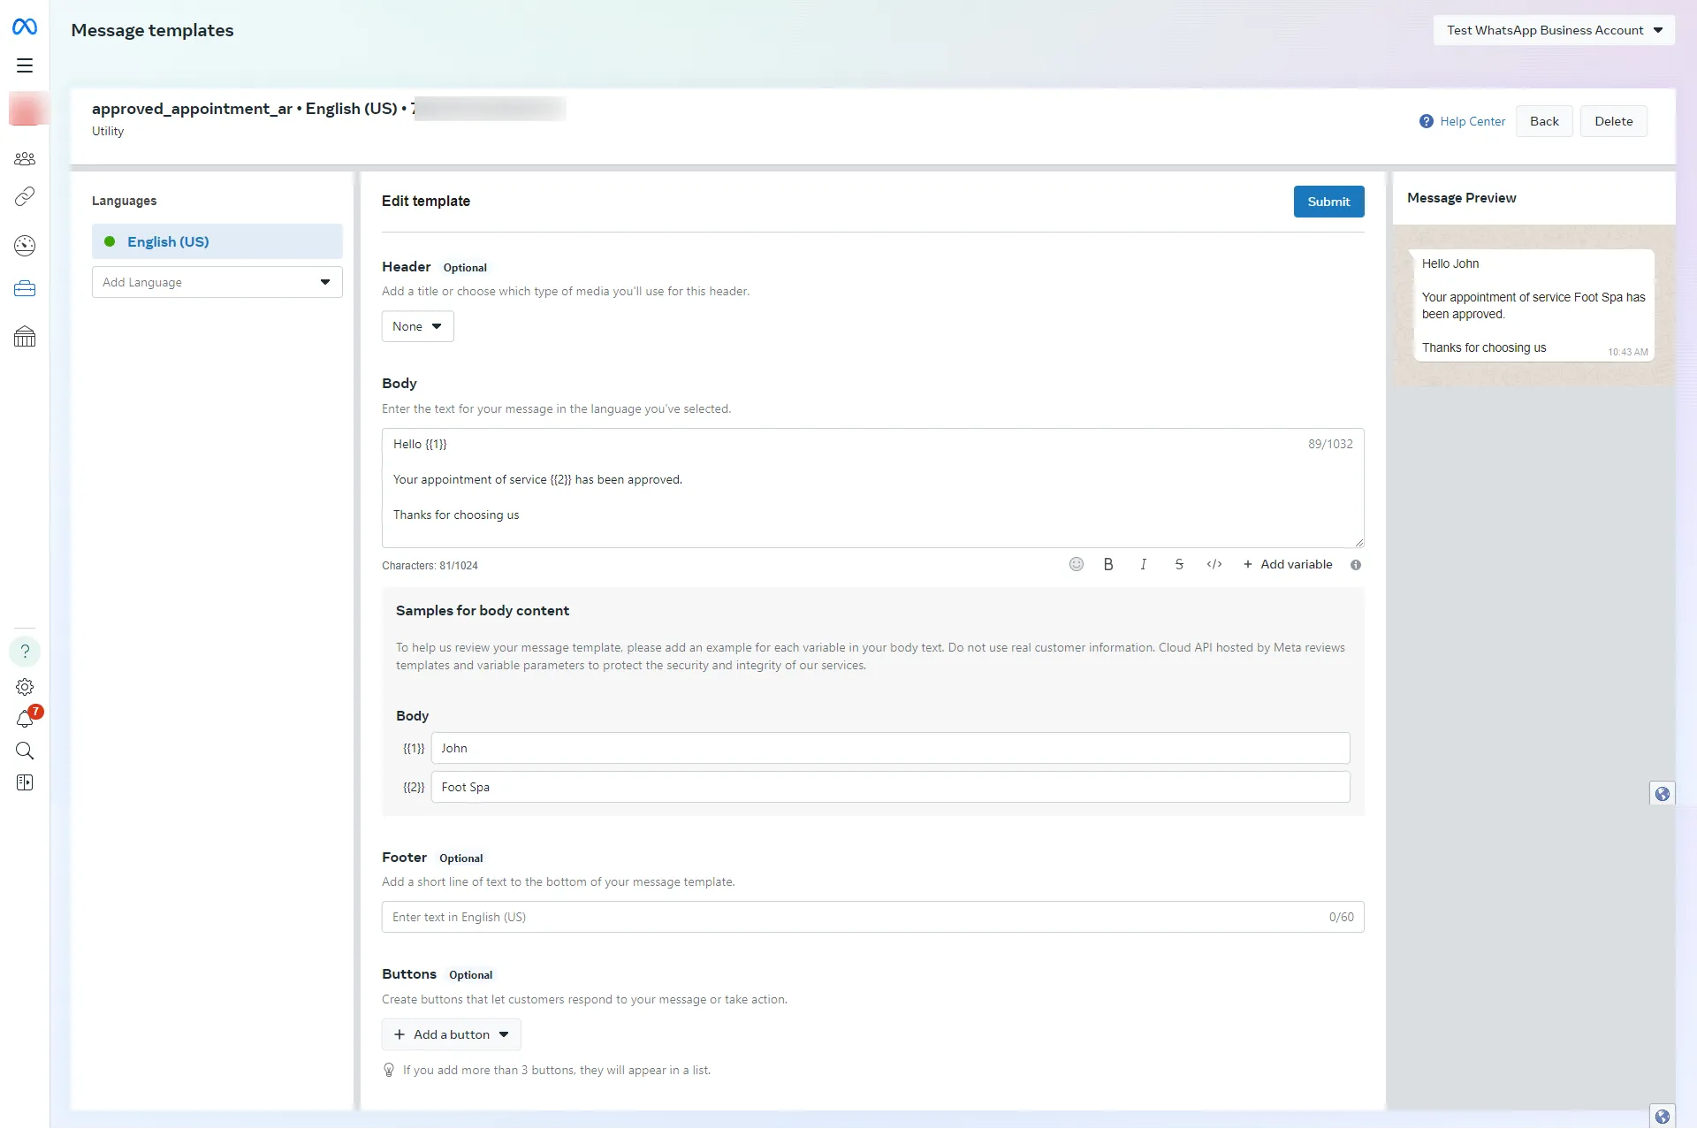Delete the current template
1697x1129 pixels.
[x=1614, y=121]
